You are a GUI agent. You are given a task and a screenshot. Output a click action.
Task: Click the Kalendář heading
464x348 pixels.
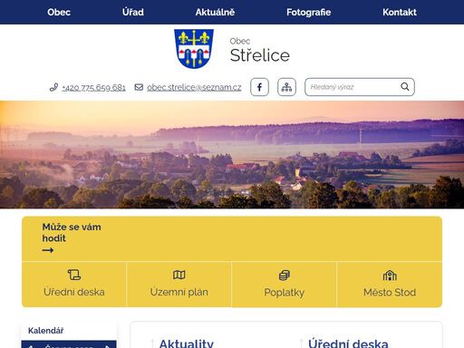46,331
